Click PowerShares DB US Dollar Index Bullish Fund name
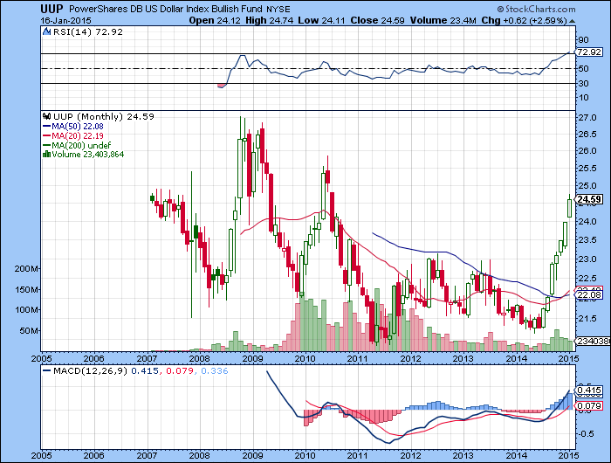Screen dimensions: 611x463 click(166, 9)
